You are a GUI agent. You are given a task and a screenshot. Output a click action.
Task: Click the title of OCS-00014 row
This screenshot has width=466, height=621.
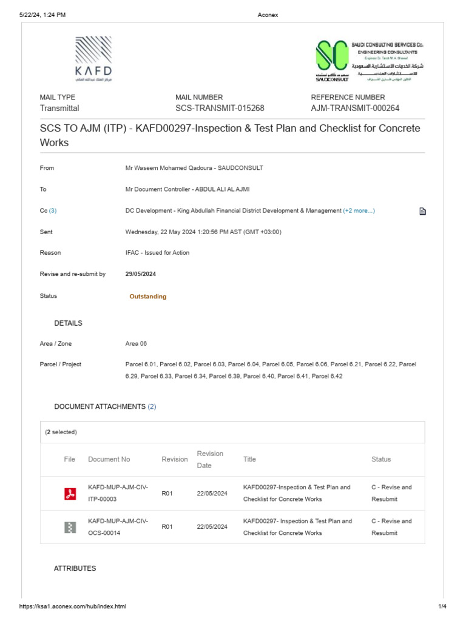297,527
